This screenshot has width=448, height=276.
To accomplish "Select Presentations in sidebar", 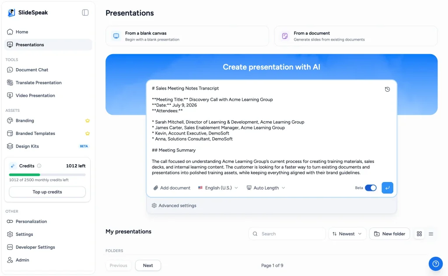I will click(48, 45).
